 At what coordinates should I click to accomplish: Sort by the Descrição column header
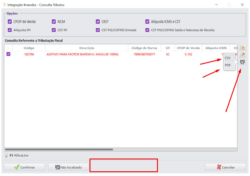pyautogui.click(x=87, y=48)
